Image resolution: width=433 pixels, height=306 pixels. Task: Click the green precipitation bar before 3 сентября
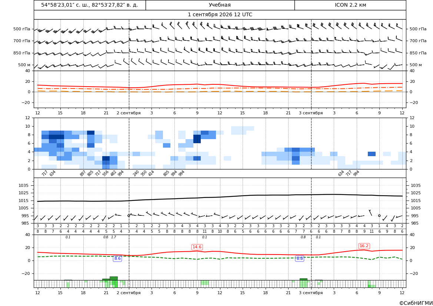[303, 279]
